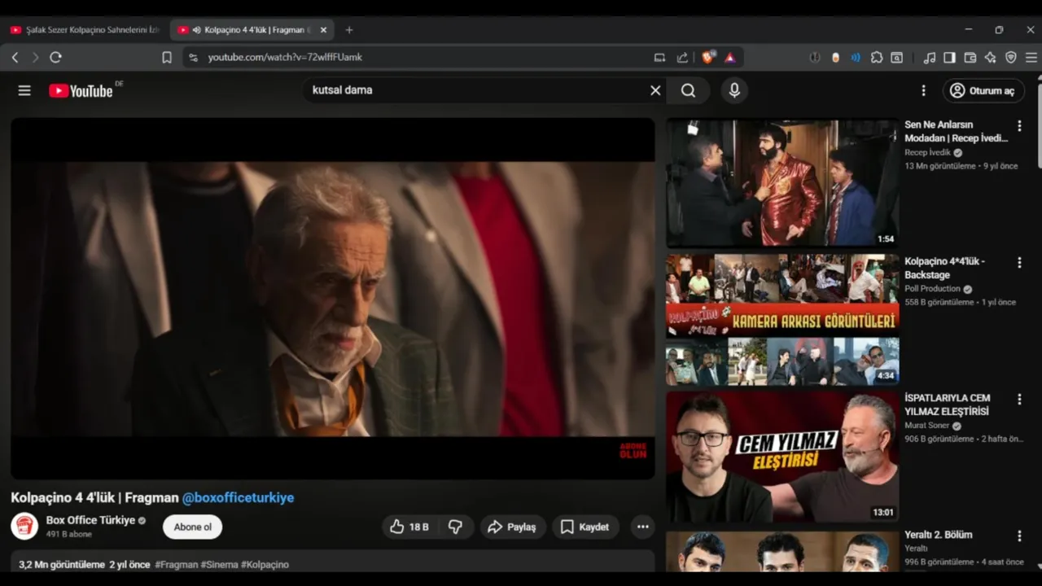Select the Kolpaçino 4 4'lük Fragman tab
This screenshot has height=586, width=1042.
pyautogui.click(x=252, y=30)
